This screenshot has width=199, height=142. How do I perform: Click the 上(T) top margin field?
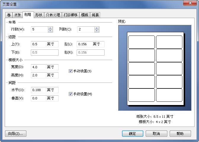[x=38, y=44]
